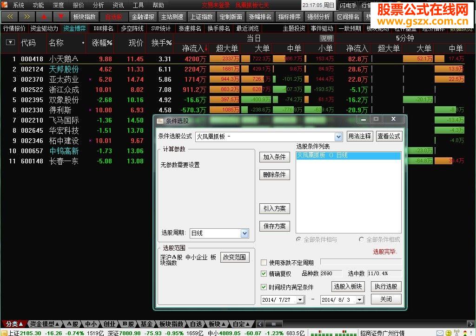Click the 引入方案 button
476x336 pixels.
tap(274, 208)
